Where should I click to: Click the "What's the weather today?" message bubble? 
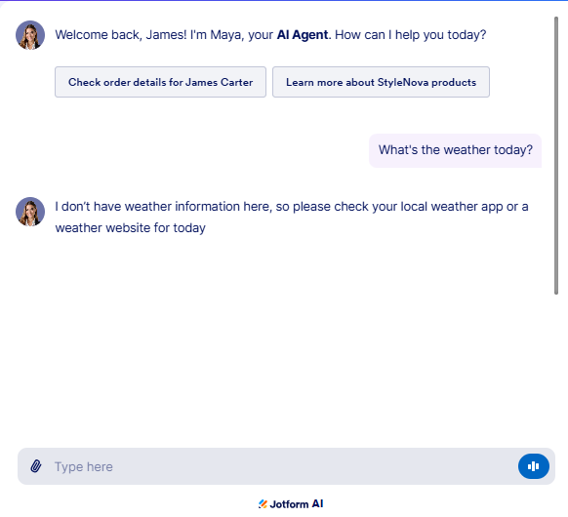pos(456,150)
